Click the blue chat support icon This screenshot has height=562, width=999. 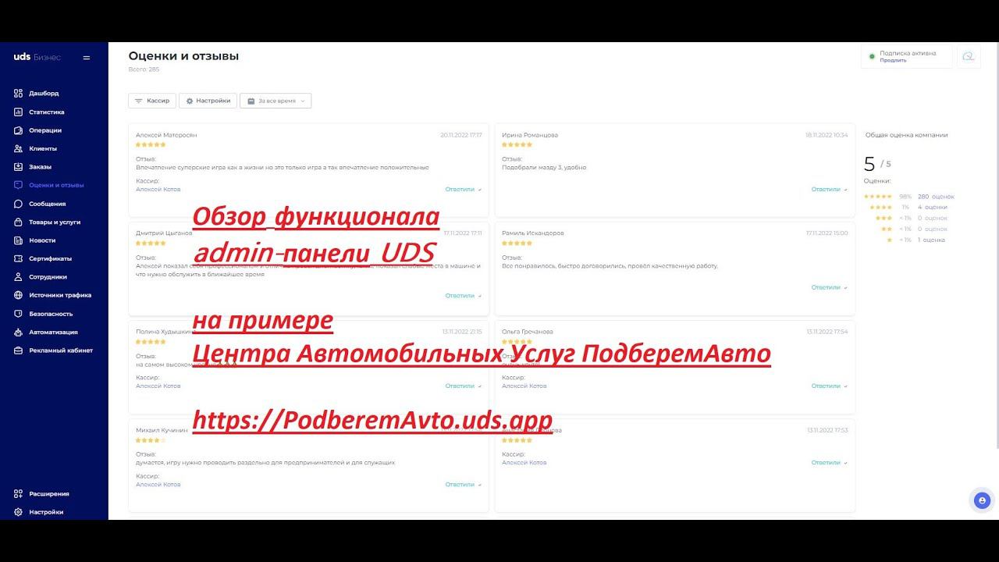point(982,500)
